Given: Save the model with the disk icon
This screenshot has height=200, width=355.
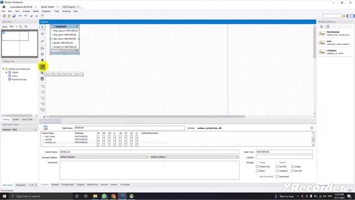Looking at the screenshot, I should pos(14,16).
